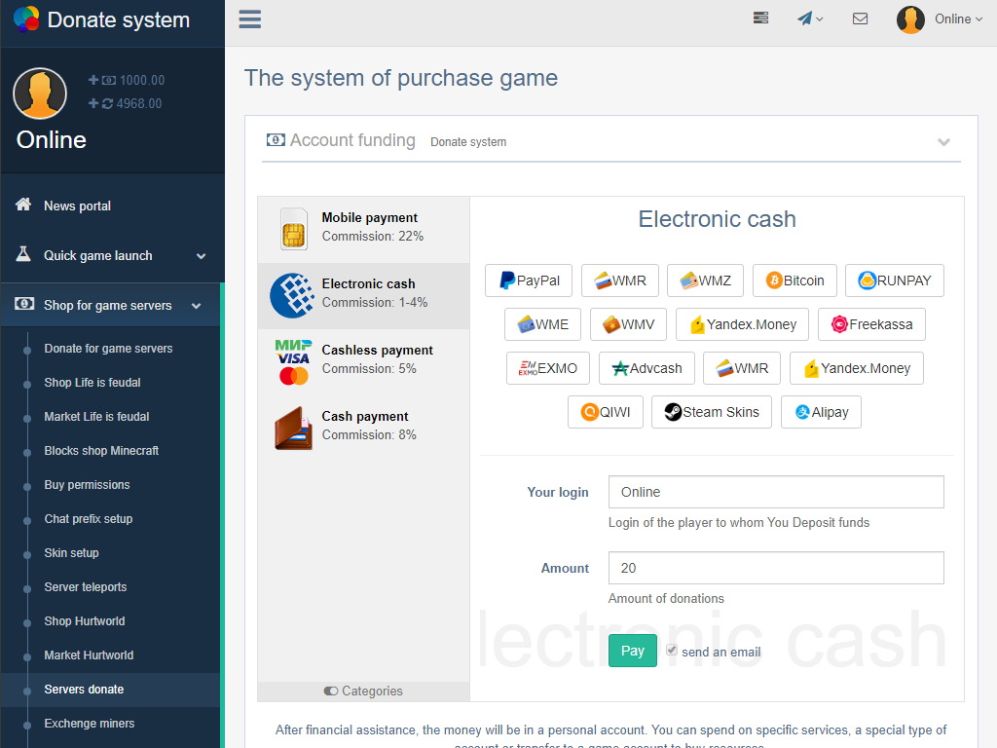Viewport: 997px width, 748px height.
Task: Click the Donate system logo icon
Action: pos(26,19)
